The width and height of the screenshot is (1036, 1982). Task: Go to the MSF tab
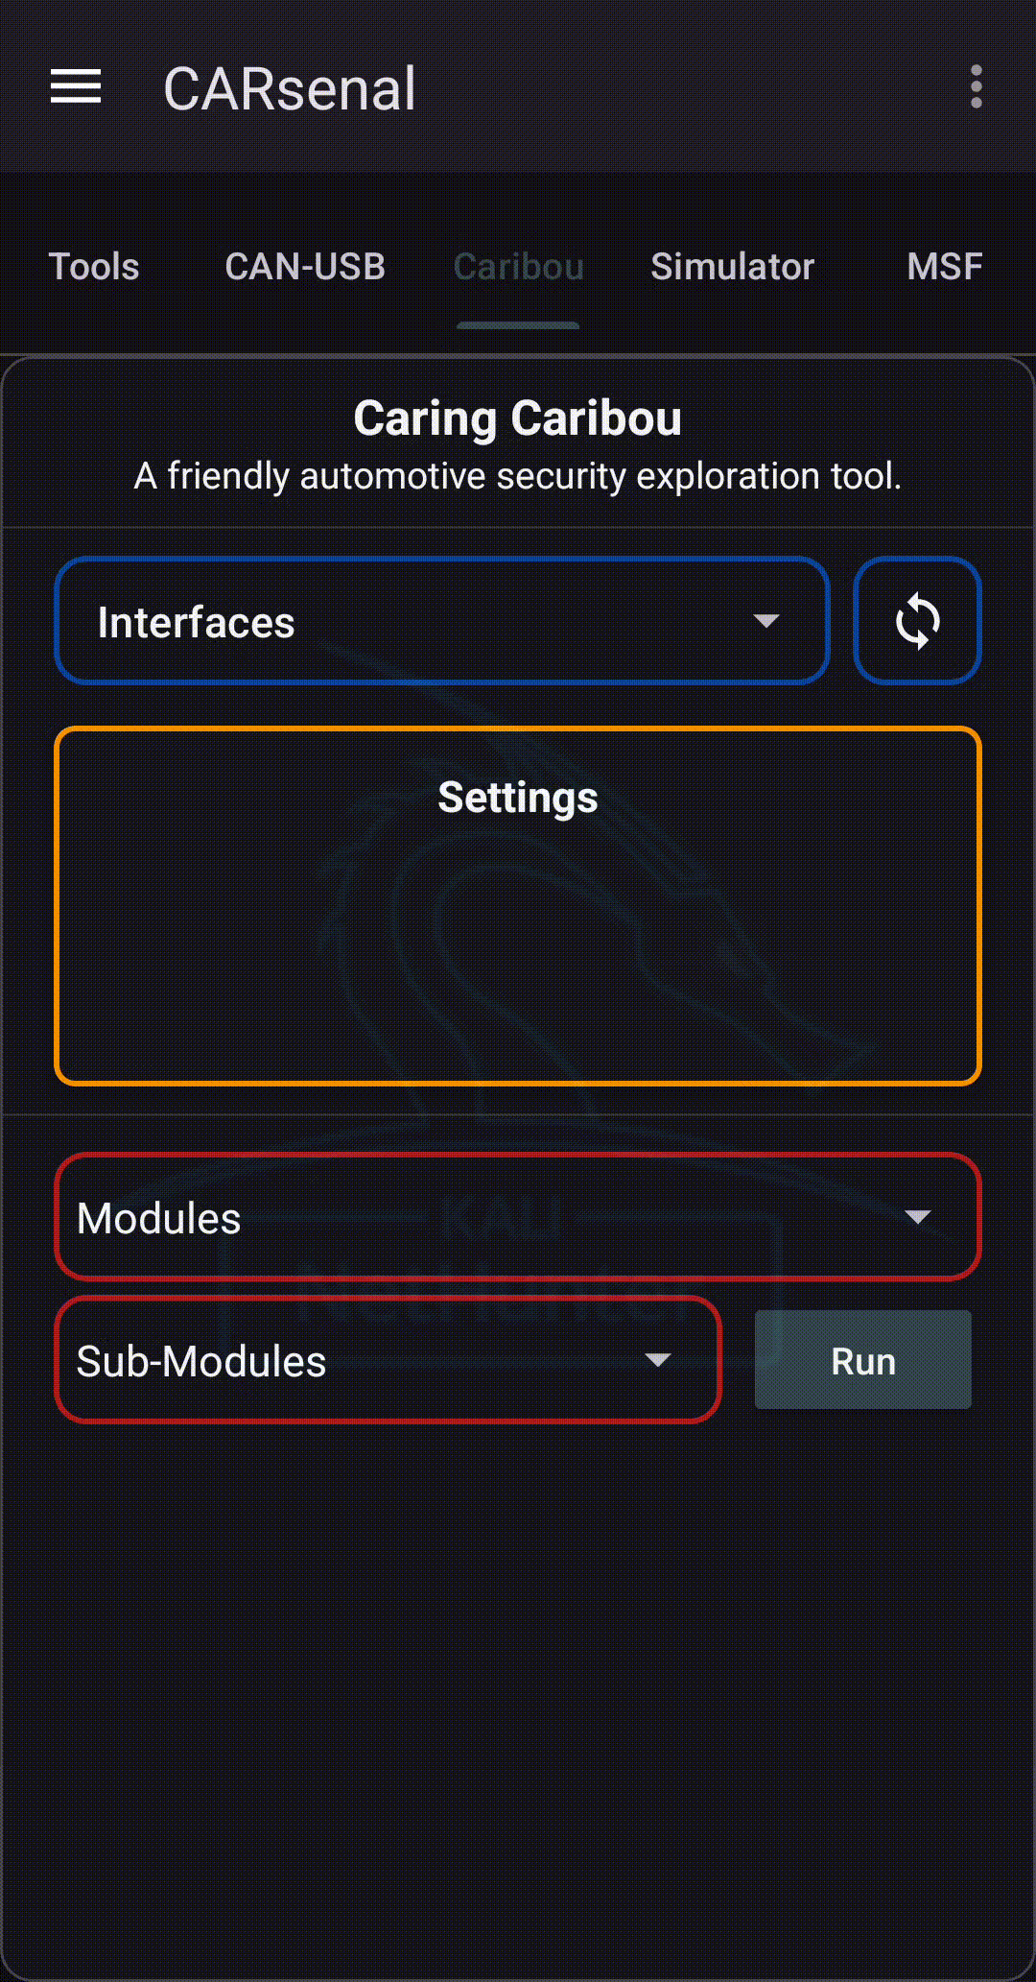click(944, 267)
